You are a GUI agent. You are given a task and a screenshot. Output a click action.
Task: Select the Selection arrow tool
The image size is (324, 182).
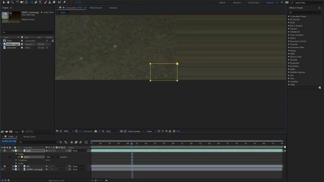[x=4, y=2]
